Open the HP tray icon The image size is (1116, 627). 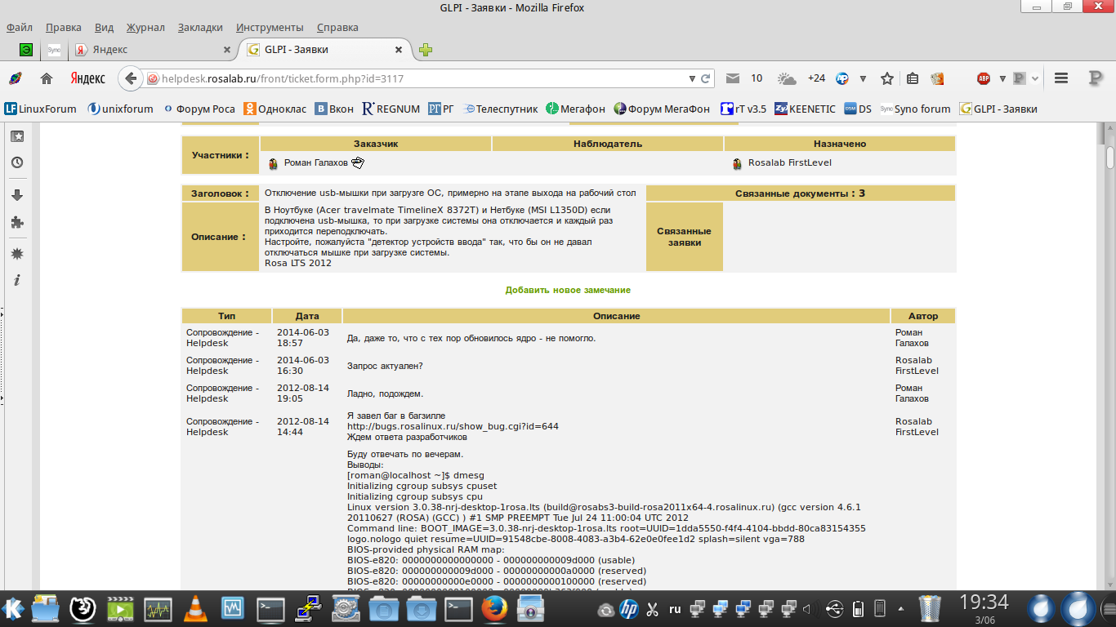(628, 609)
